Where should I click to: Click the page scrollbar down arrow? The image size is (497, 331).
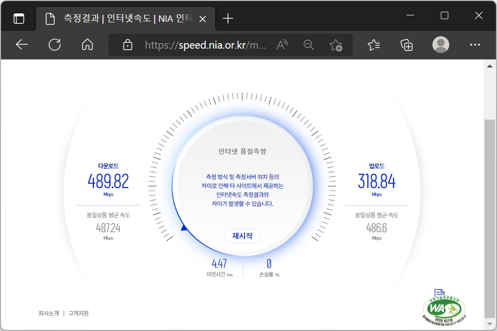(490, 324)
